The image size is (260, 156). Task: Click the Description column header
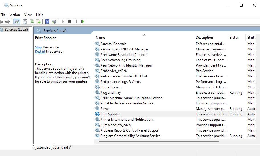pyautogui.click(x=204, y=38)
